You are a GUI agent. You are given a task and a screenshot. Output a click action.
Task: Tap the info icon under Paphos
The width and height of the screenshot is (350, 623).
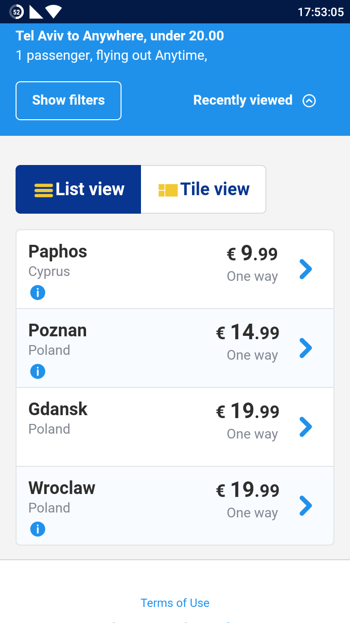pyautogui.click(x=37, y=293)
